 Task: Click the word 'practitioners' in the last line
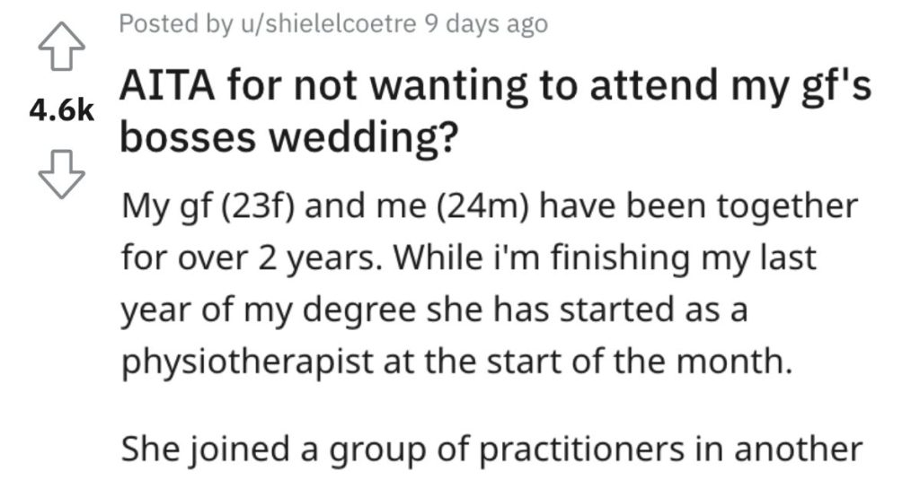click(581, 449)
